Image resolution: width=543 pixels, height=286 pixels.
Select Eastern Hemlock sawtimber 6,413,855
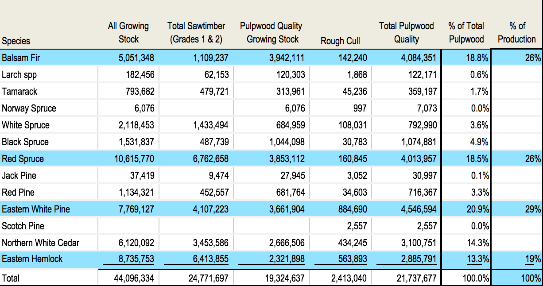(211, 259)
